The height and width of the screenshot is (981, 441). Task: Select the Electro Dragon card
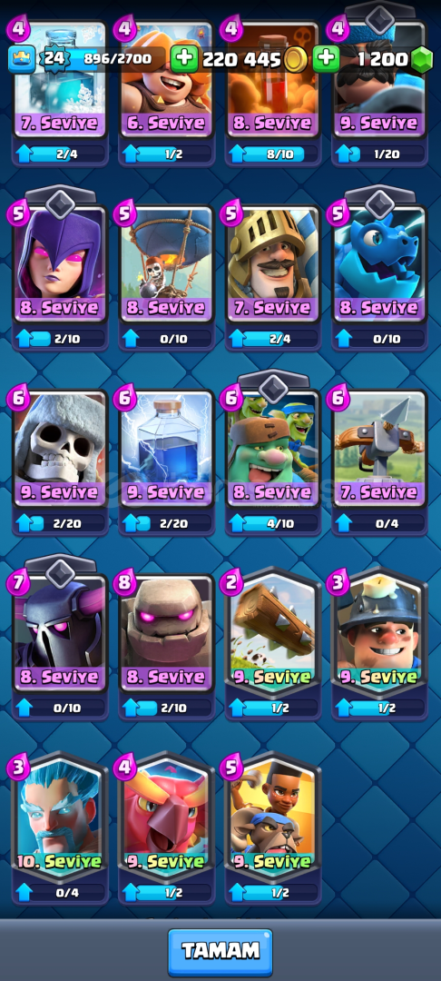380,263
